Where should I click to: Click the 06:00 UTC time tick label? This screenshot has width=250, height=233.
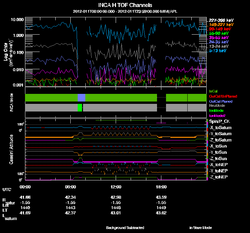tap(71, 187)
